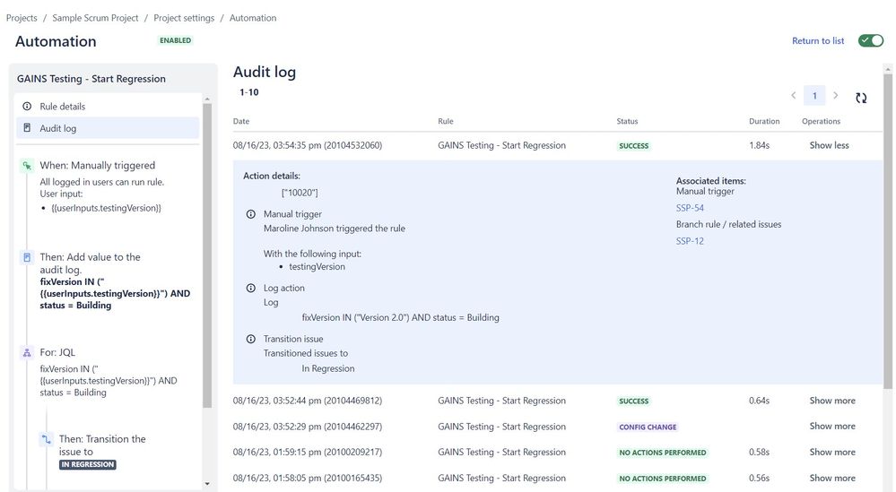Click the Duration column header
896x492 pixels.
764,121
